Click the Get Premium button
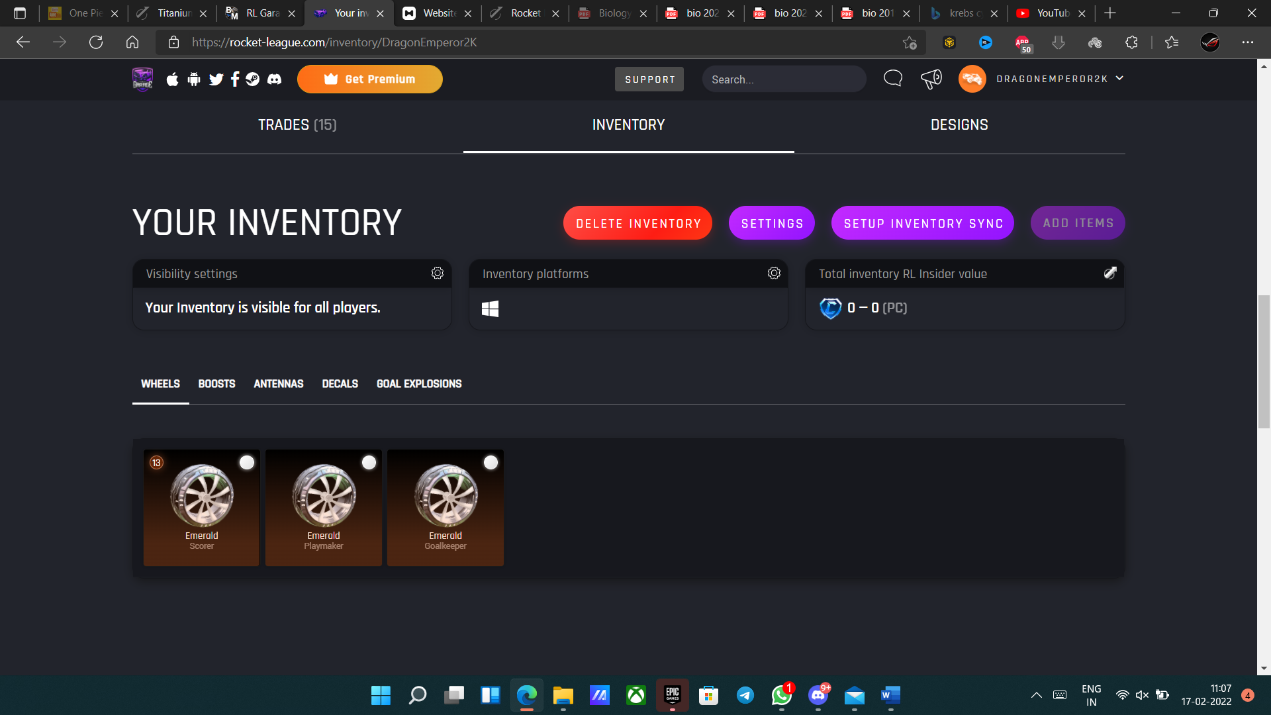Screen dimensions: 1271x715 point(370,79)
